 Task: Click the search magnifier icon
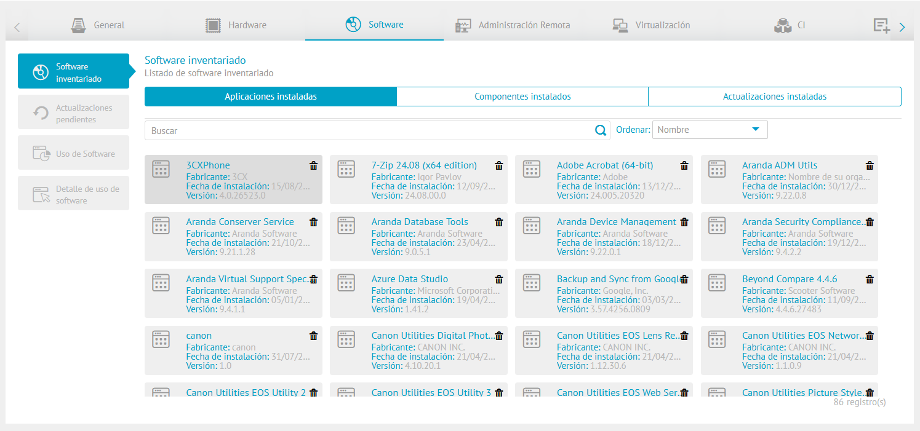[601, 130]
